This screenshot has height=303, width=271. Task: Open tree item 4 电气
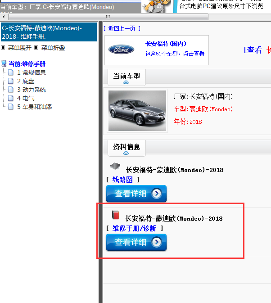coord(26,98)
